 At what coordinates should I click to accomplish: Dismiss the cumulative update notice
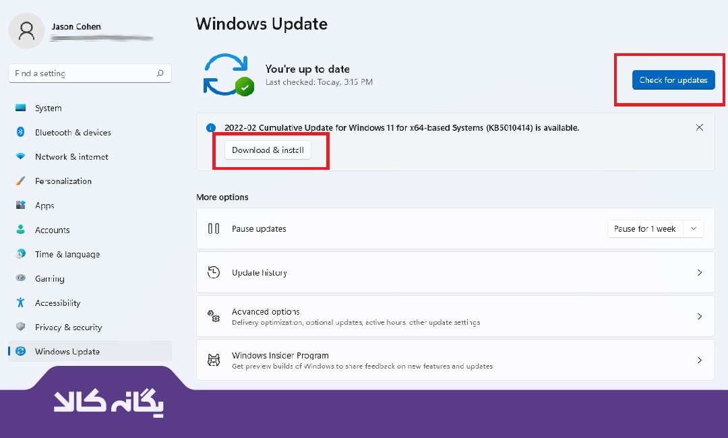coord(700,127)
